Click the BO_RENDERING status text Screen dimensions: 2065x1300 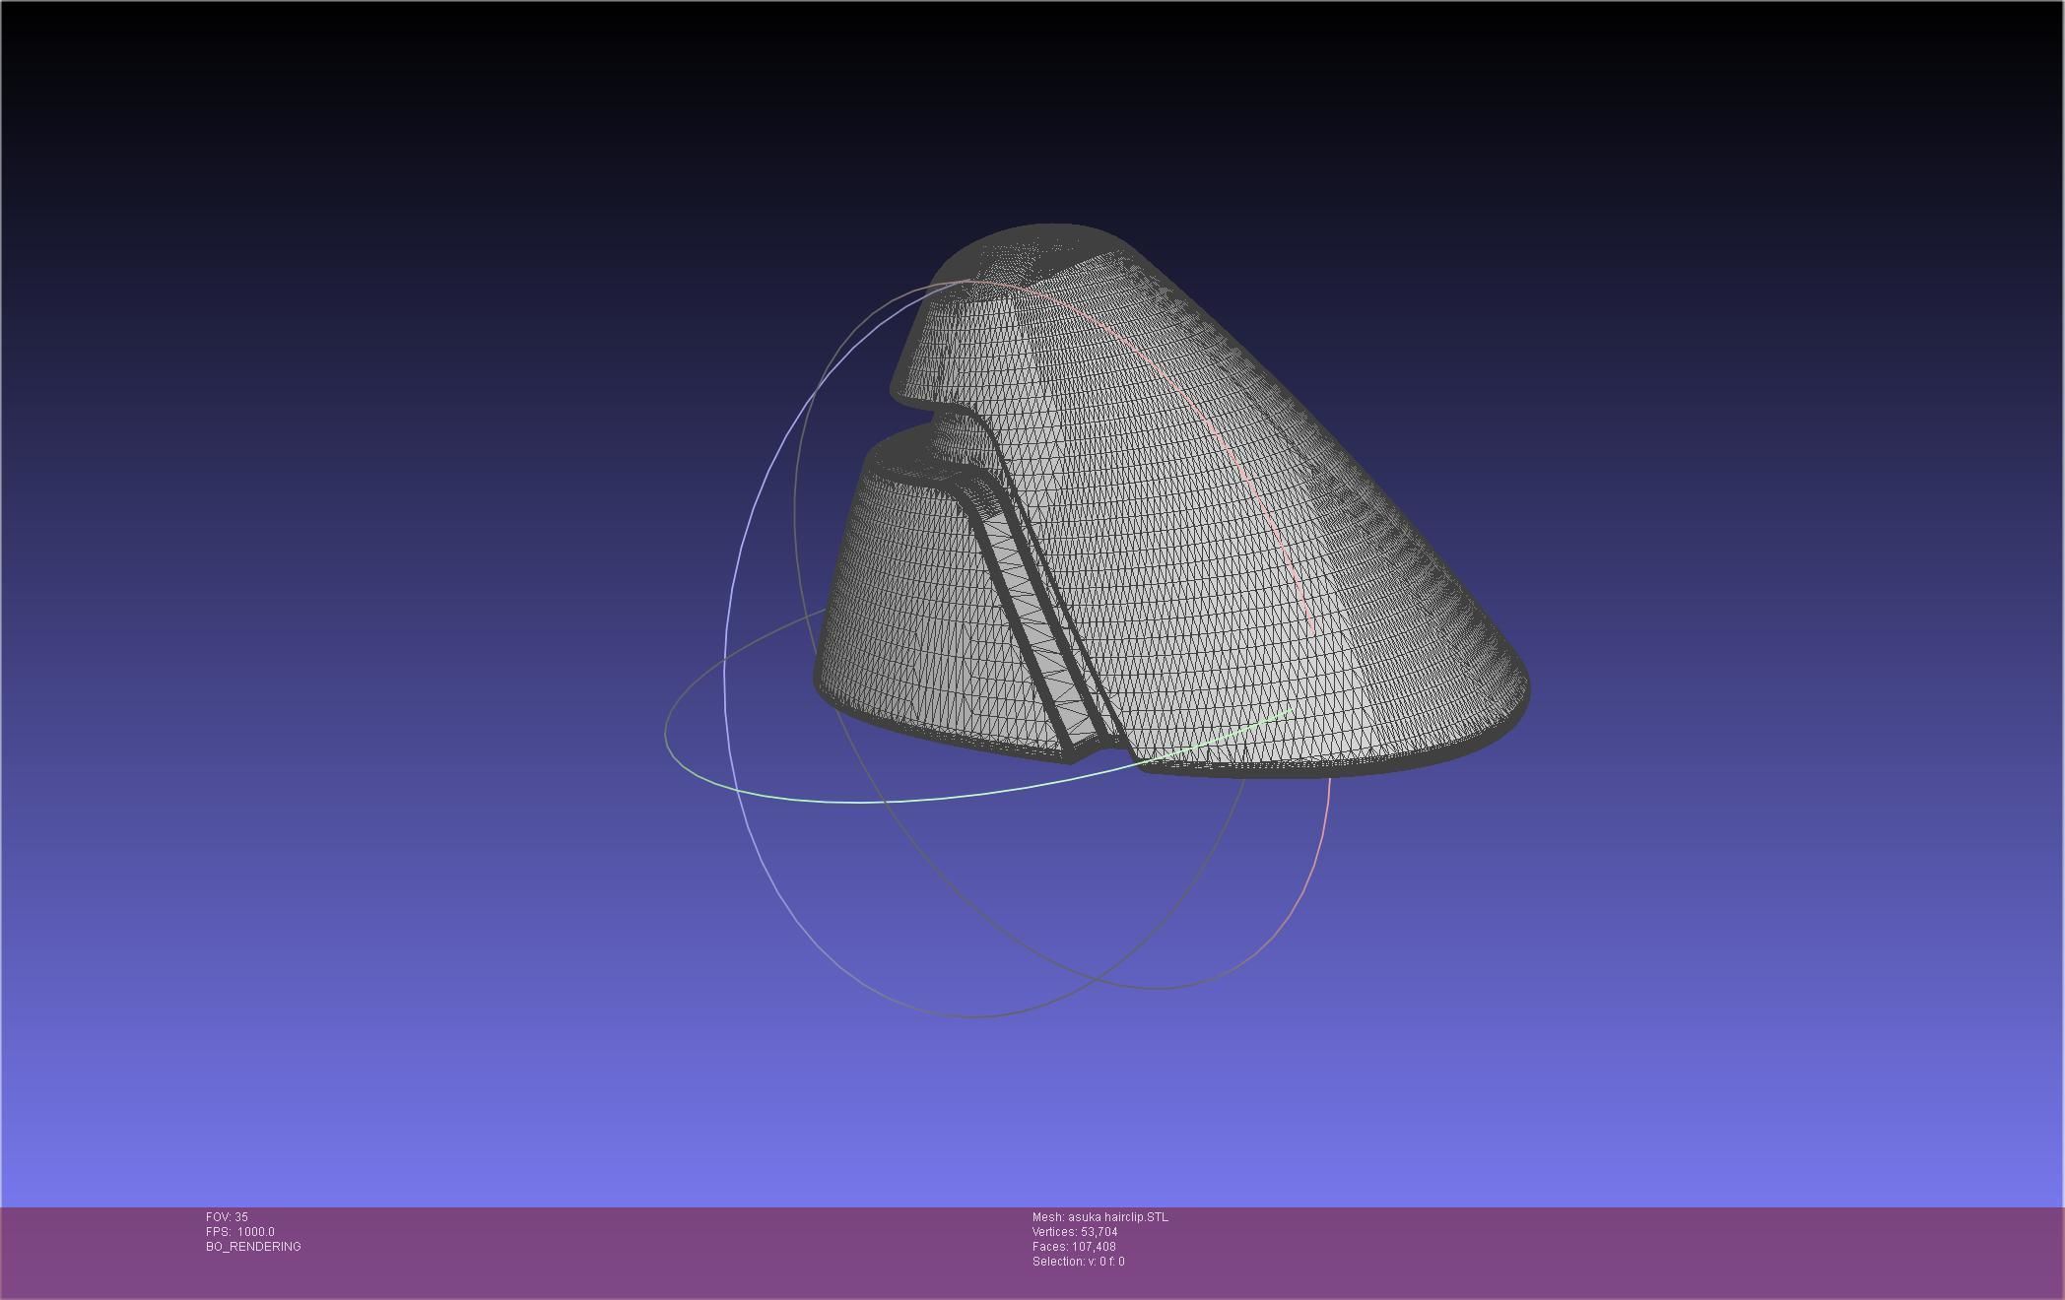pyautogui.click(x=253, y=1247)
